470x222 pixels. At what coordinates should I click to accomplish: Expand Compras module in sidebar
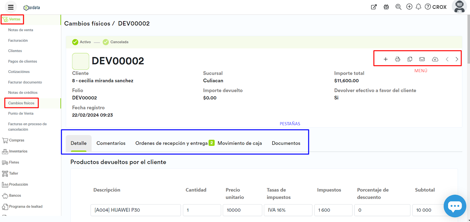click(16, 140)
